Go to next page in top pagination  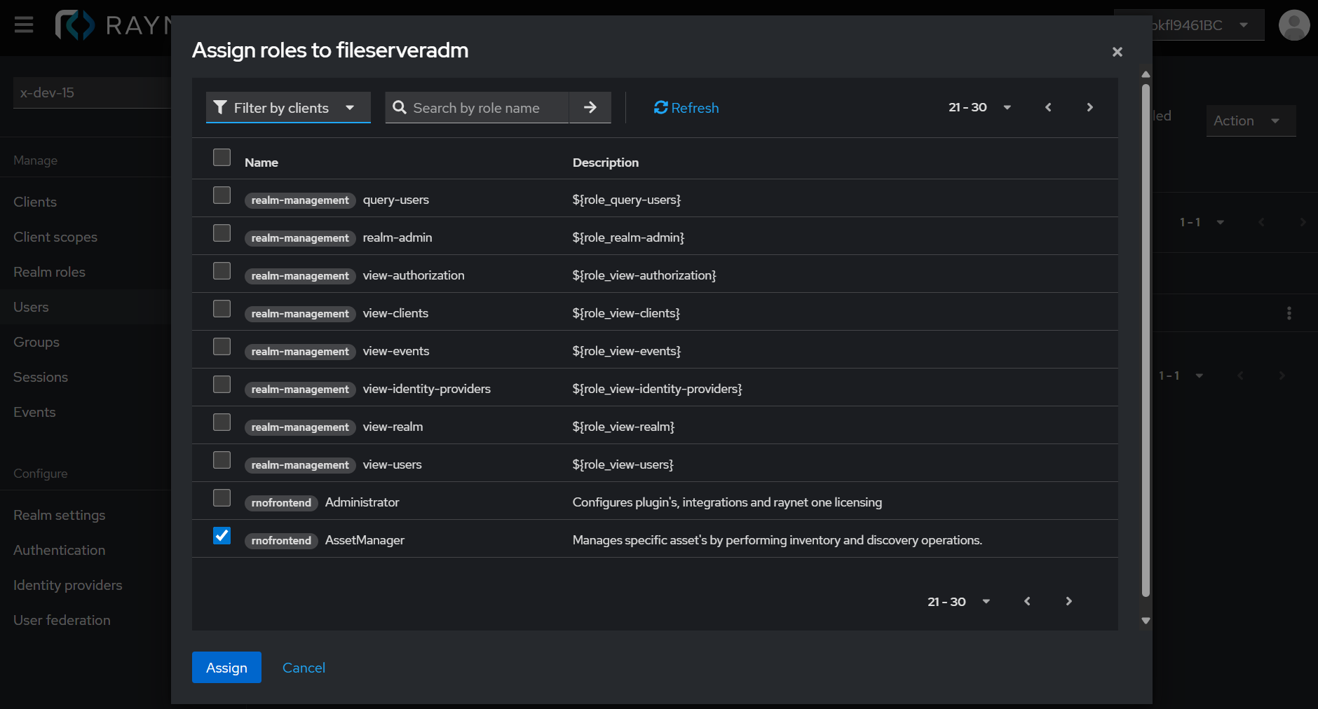click(1089, 107)
